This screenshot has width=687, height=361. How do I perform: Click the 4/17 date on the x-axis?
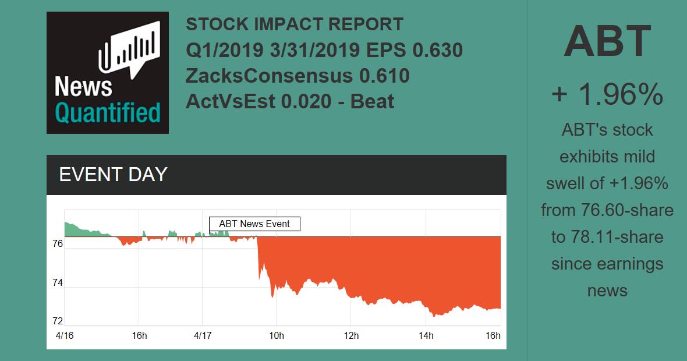pyautogui.click(x=202, y=336)
